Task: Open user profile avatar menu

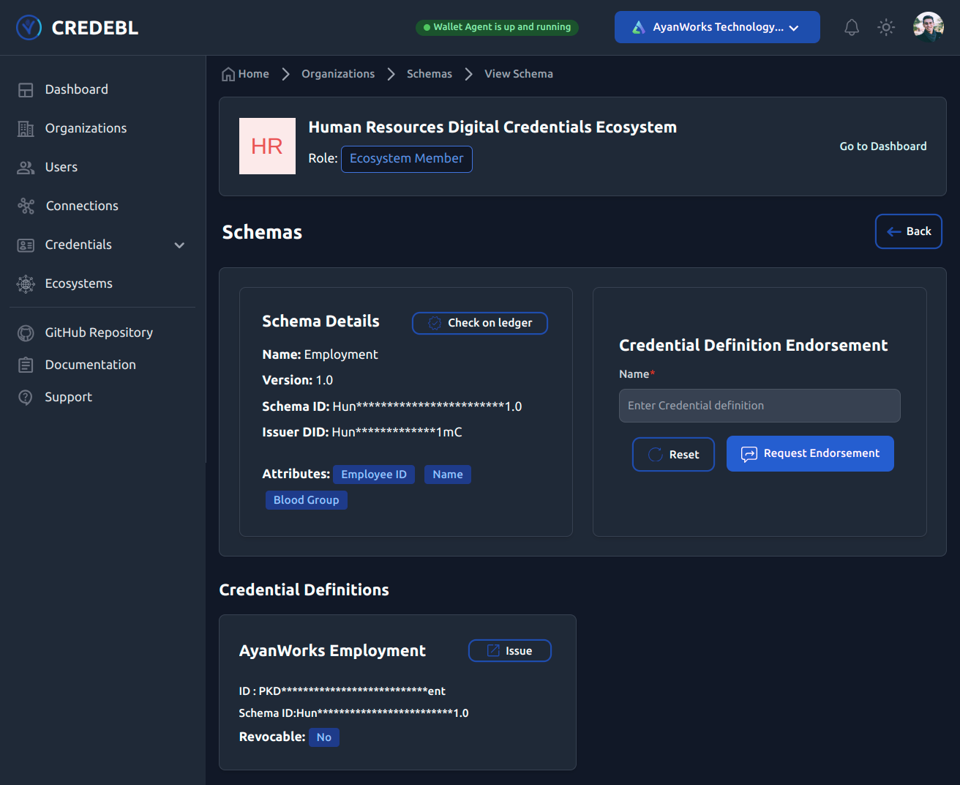Action: coord(928,28)
